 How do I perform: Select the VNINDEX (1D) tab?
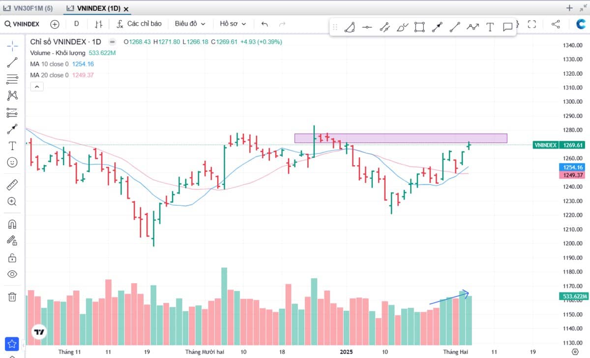click(97, 8)
